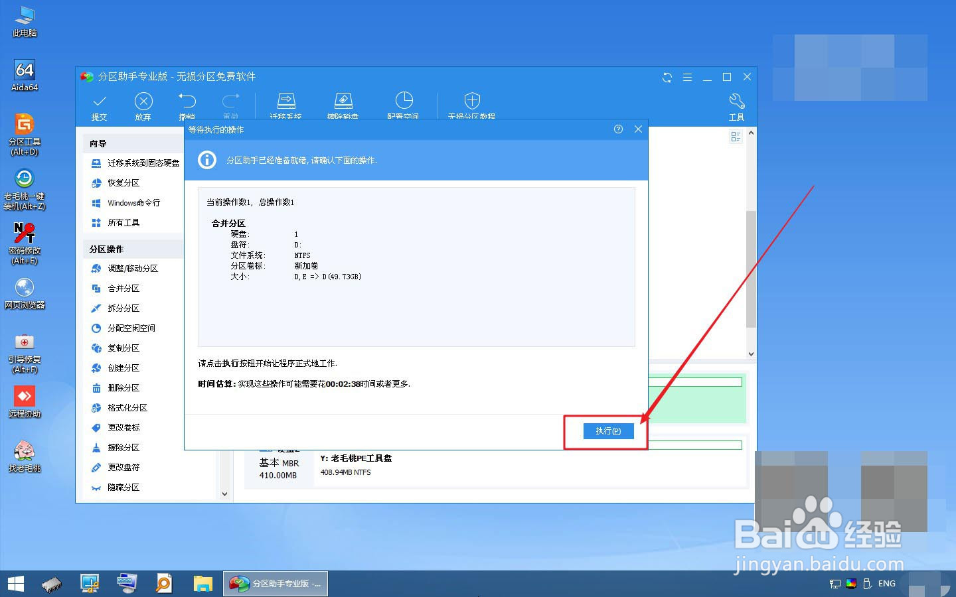
Task: Click the monitor network taskbar icon
Action: [x=90, y=584]
